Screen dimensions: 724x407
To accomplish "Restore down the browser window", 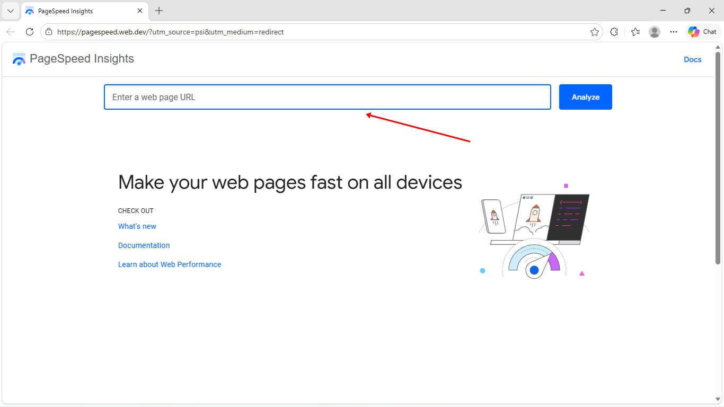I will [687, 11].
